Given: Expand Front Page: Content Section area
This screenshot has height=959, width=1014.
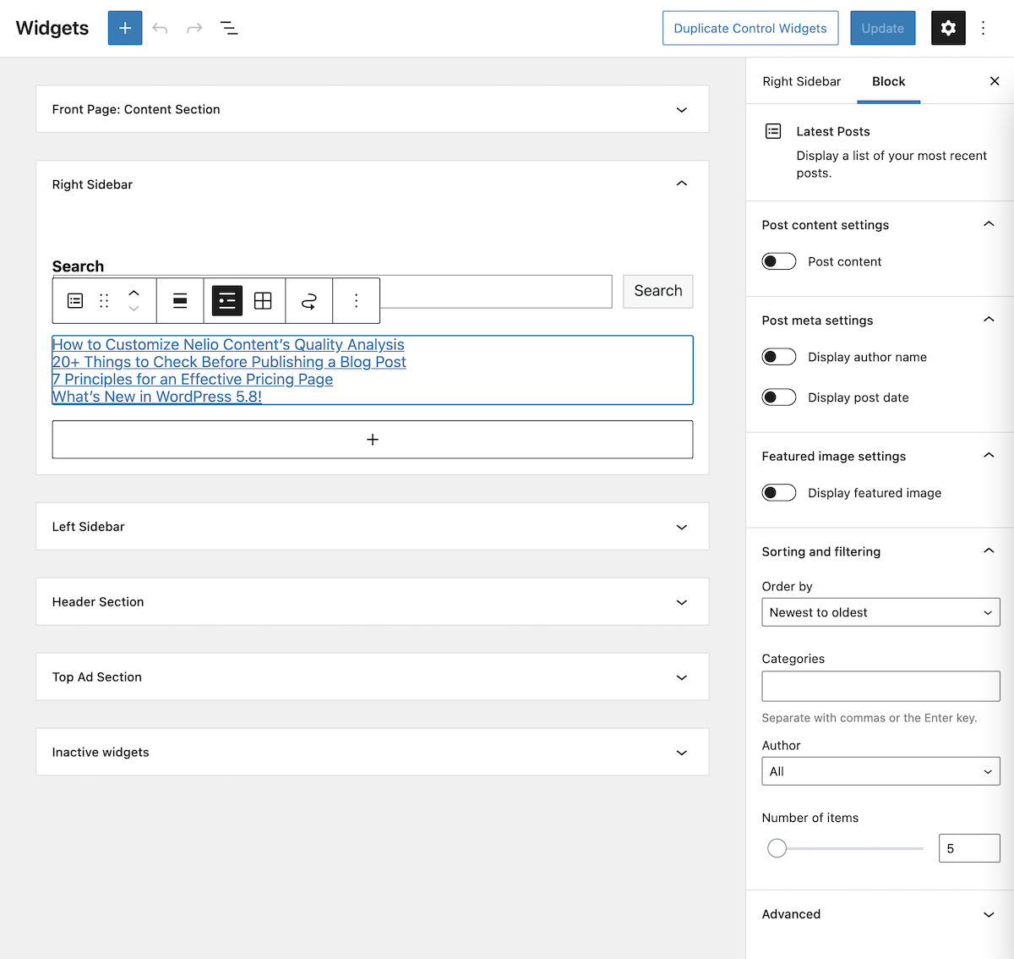Looking at the screenshot, I should tap(373, 109).
